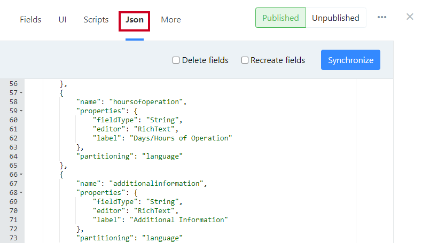Image resolution: width=422 pixels, height=243 pixels.
Task: Select the Json tab
Action: tap(134, 20)
